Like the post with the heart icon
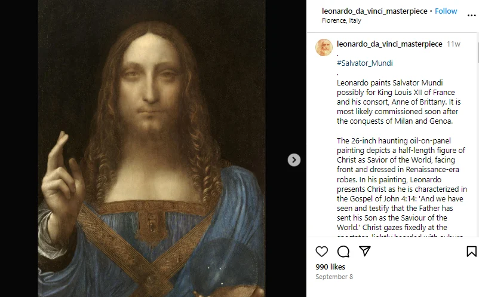479x297 pixels. pyautogui.click(x=321, y=252)
